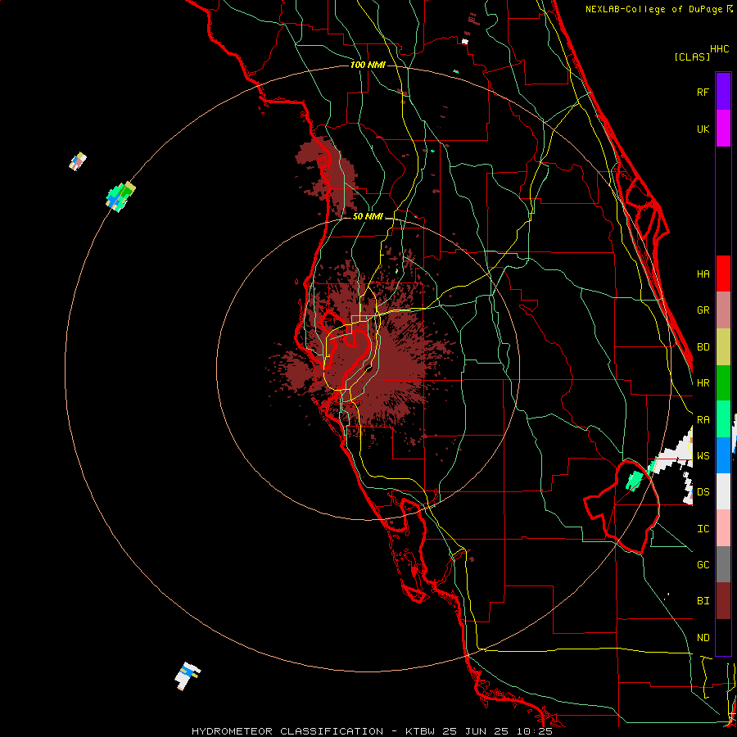
Task: Click the HHC legend header
Action: pos(720,49)
